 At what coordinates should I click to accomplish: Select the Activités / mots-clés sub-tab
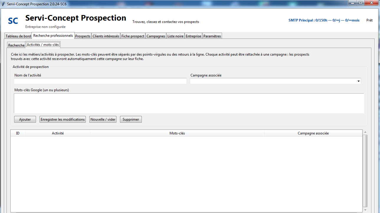(x=43, y=45)
